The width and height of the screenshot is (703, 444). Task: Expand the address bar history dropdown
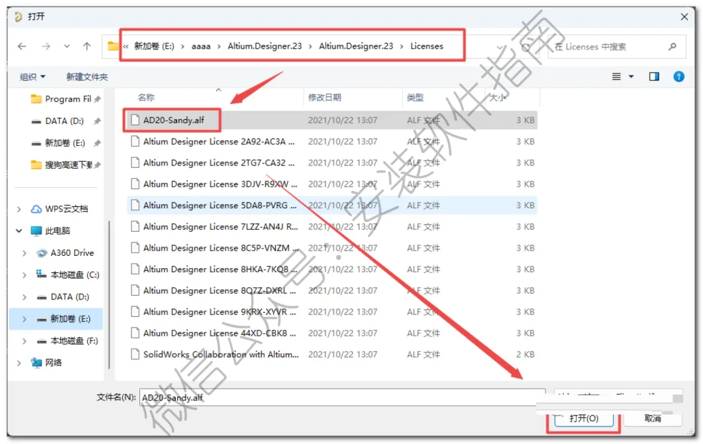click(x=499, y=47)
